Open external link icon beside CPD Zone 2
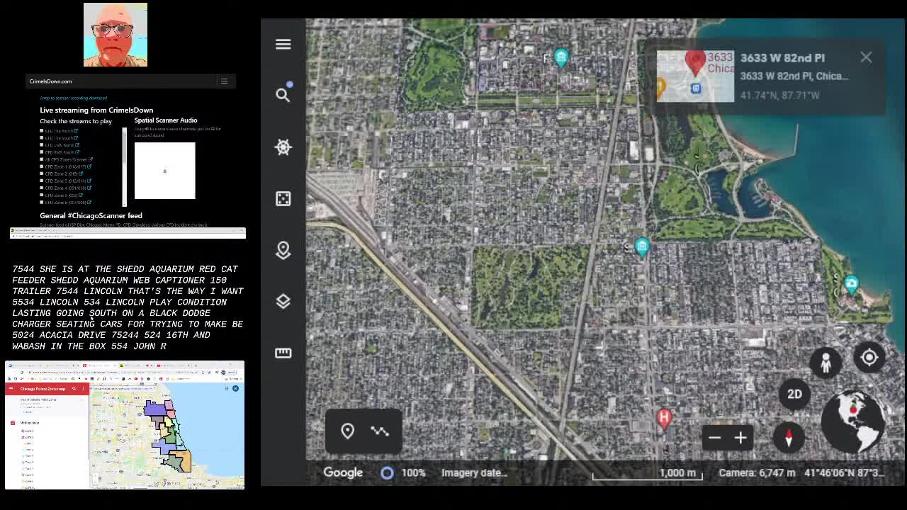 (81, 174)
